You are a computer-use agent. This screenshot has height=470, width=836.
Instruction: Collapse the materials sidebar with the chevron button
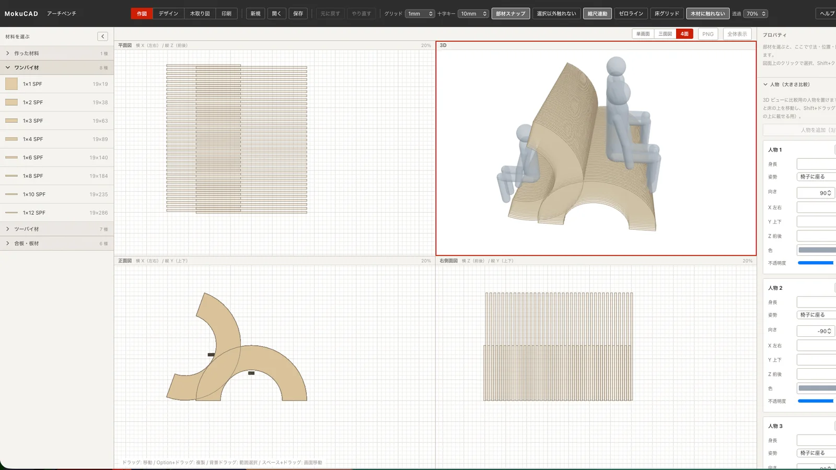pos(102,36)
